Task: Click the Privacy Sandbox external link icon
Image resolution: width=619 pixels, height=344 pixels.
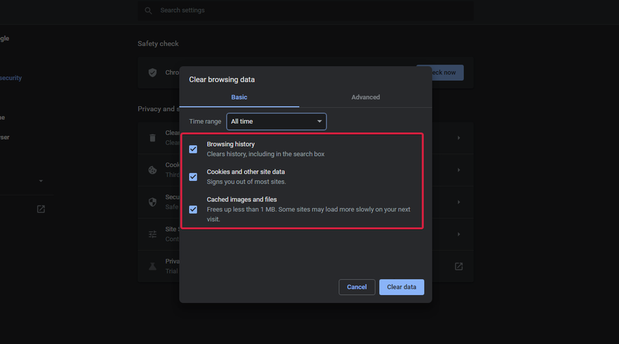Action: pyautogui.click(x=459, y=266)
